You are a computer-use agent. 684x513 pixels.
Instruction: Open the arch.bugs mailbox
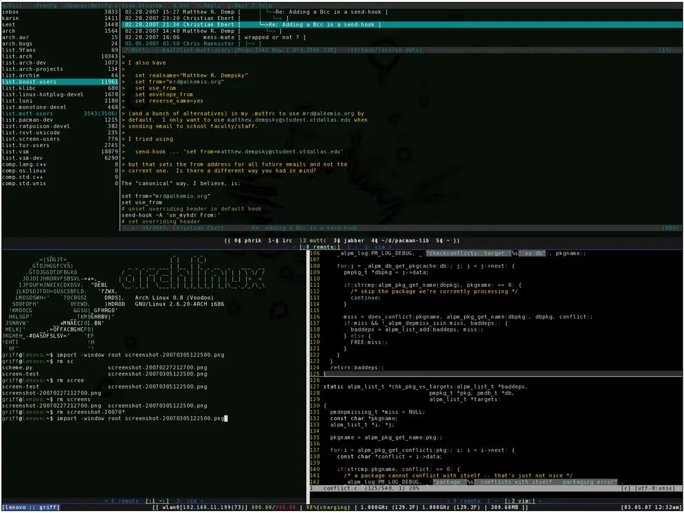(x=60, y=43)
